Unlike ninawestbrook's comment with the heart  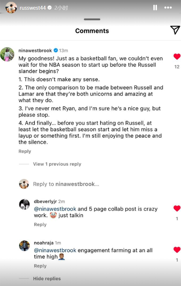coord(177,56)
